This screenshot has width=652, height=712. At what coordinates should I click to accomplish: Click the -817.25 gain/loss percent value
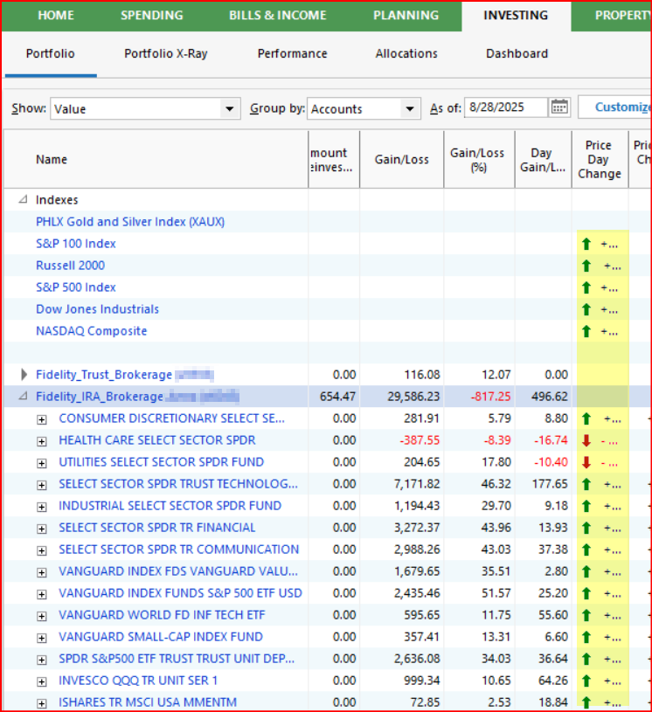[x=490, y=397]
